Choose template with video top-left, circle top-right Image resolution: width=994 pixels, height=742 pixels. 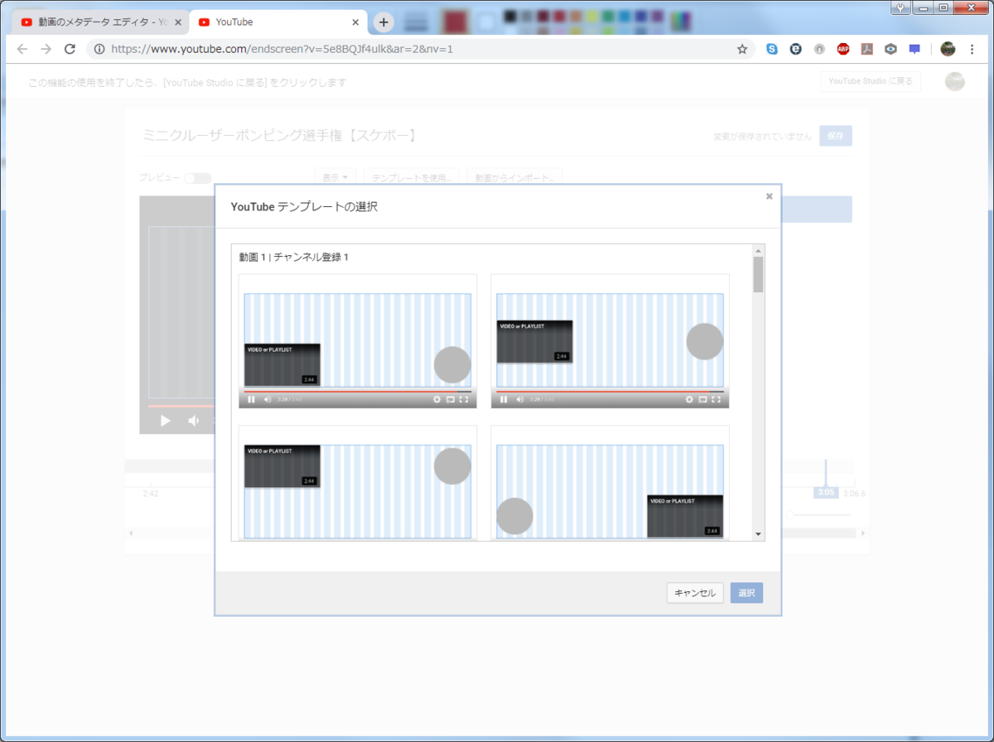click(358, 483)
